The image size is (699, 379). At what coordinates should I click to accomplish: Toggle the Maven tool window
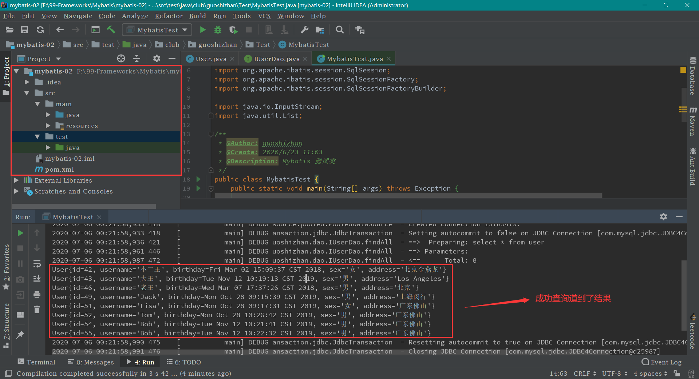[692, 121]
